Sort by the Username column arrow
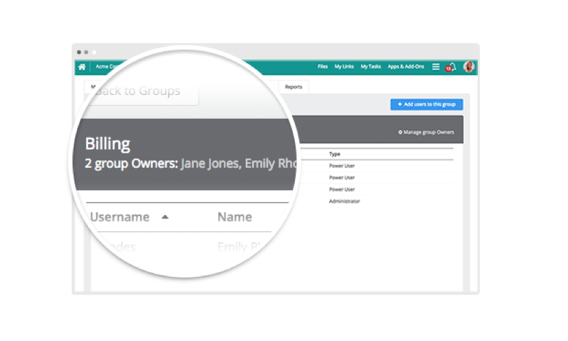The height and width of the screenshot is (341, 568). [165, 217]
